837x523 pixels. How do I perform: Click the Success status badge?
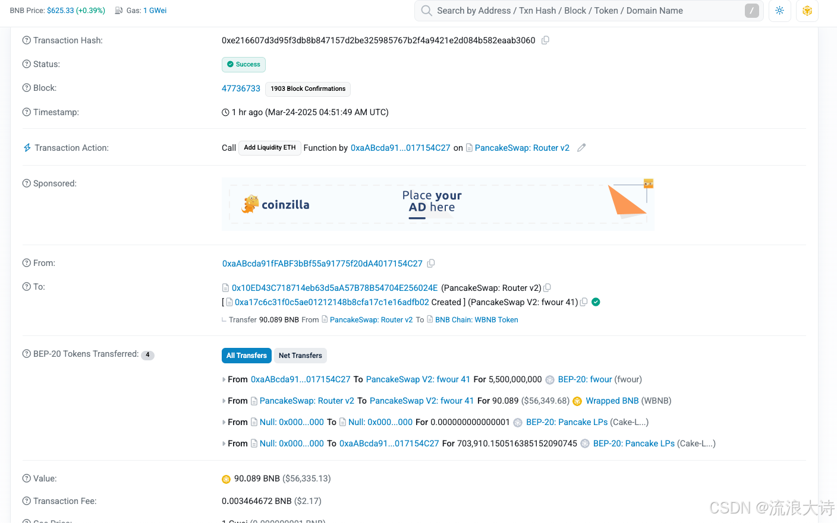click(244, 64)
